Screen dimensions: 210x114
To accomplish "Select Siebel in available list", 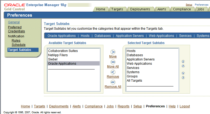I will tap(74, 59).
